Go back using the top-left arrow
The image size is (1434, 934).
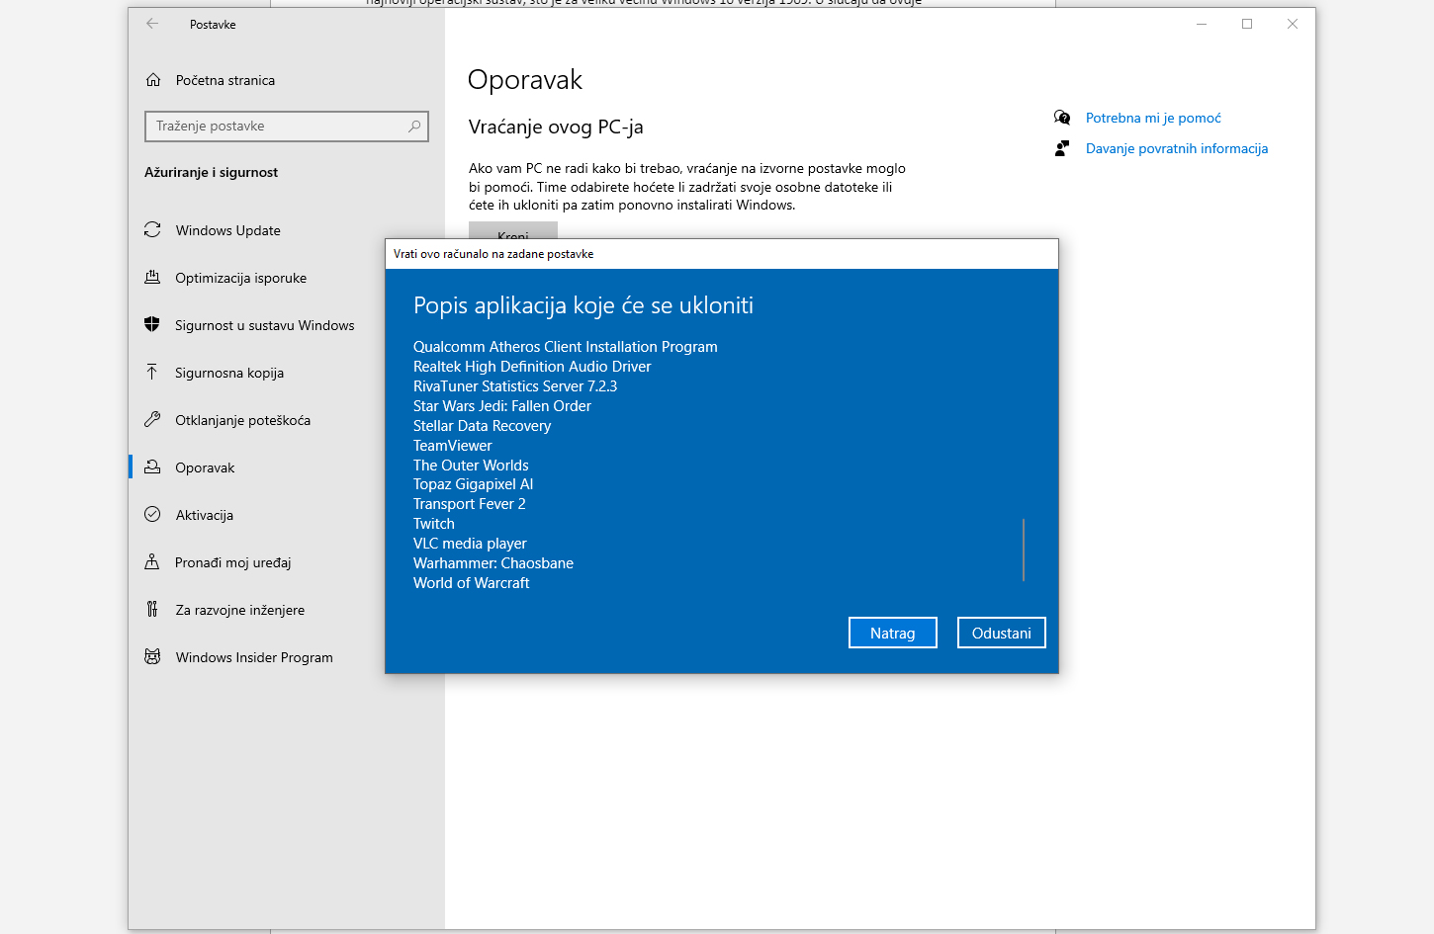coord(152,25)
